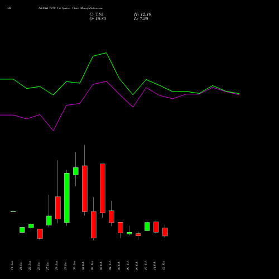Click the low value L: 7.20
Screen dimensions: 279x279
[141, 19]
